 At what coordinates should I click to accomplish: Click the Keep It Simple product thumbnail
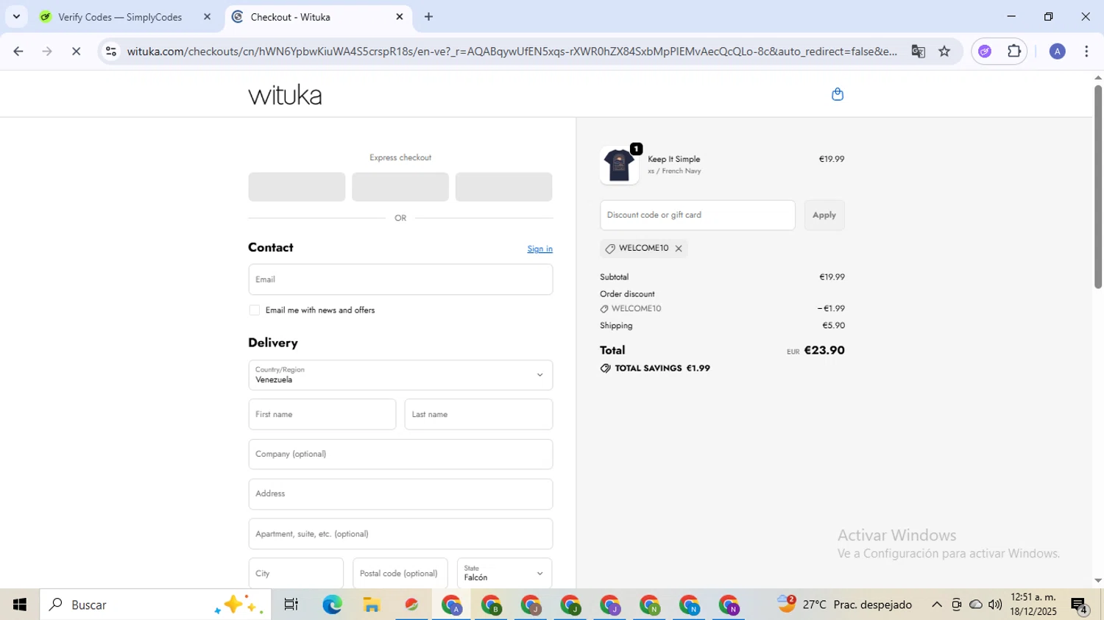tap(619, 165)
